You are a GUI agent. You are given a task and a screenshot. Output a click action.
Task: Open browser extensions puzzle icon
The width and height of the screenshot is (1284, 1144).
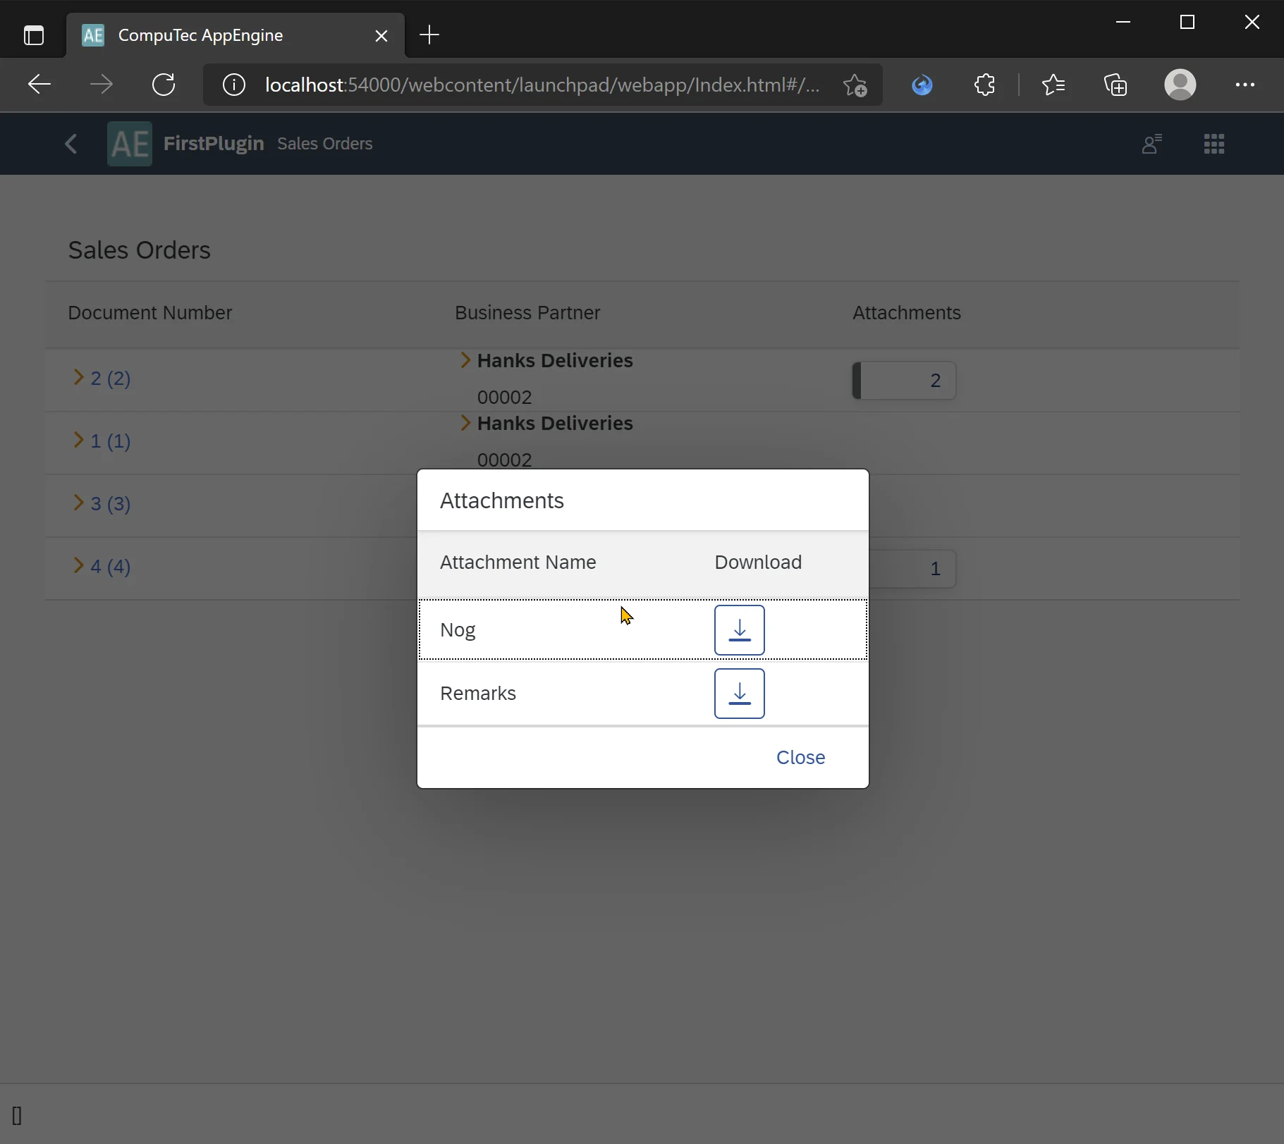(x=984, y=85)
